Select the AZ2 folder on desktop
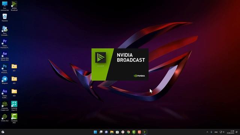This screenshot has width=240, height=135. click(14, 80)
